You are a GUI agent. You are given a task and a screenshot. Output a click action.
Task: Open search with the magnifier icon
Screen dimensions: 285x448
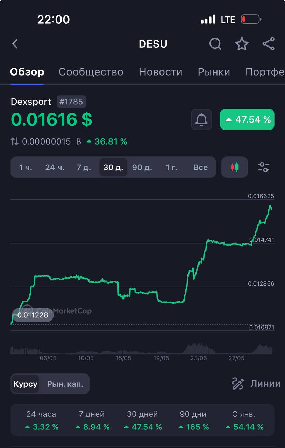click(215, 44)
